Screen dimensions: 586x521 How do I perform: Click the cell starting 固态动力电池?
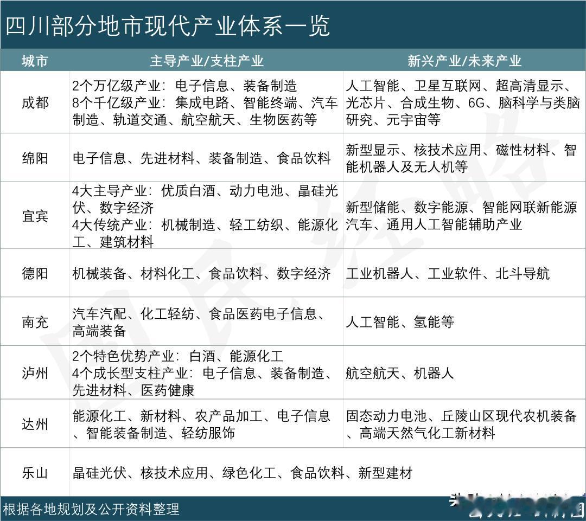coord(464,424)
